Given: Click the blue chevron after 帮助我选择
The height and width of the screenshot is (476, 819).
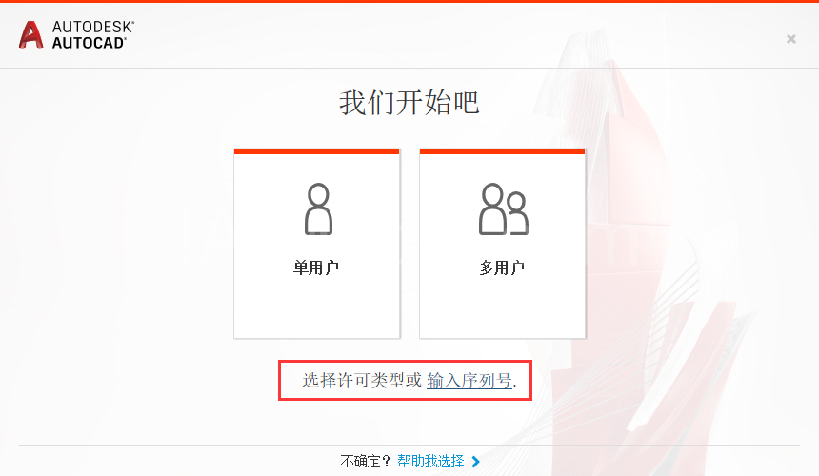Looking at the screenshot, I should [x=475, y=462].
